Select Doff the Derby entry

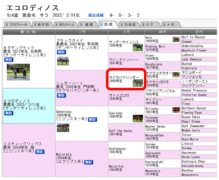126,133
